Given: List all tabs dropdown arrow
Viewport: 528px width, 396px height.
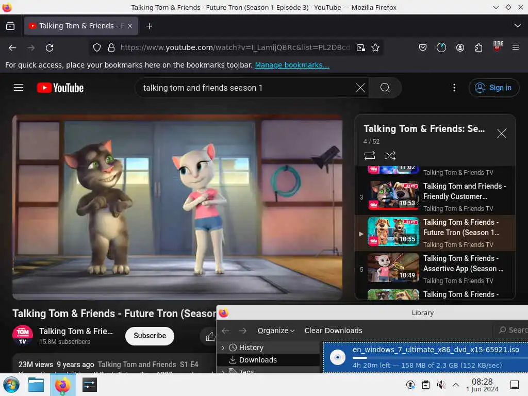Looking at the screenshot, I should 517,26.
